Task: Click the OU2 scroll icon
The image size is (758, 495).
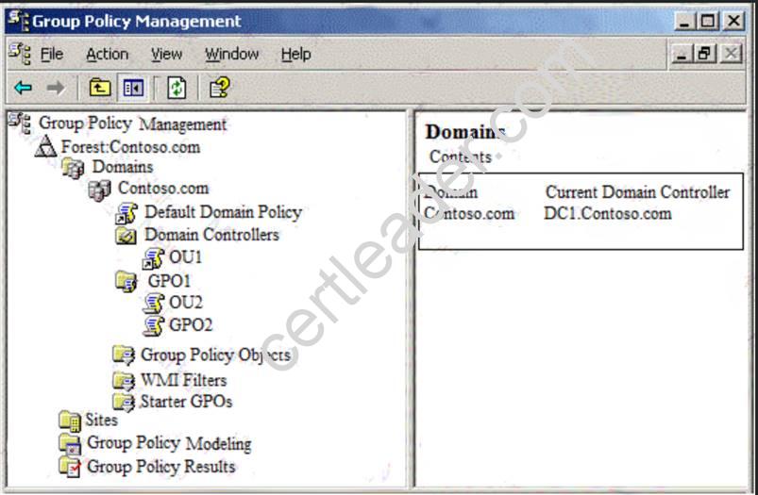Action: 154,303
